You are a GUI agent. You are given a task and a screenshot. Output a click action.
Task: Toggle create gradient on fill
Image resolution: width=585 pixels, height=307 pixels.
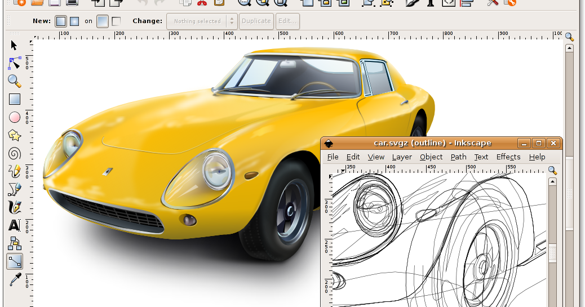pyautogui.click(x=102, y=21)
